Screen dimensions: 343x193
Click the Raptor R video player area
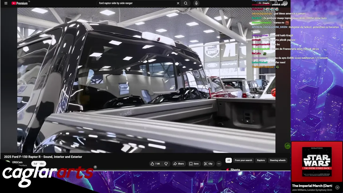point(146,80)
